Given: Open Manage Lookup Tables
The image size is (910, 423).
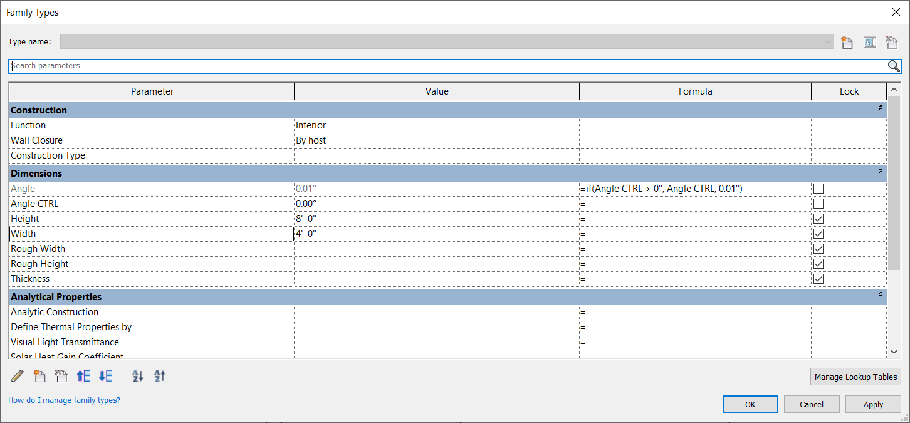Looking at the screenshot, I should (855, 377).
